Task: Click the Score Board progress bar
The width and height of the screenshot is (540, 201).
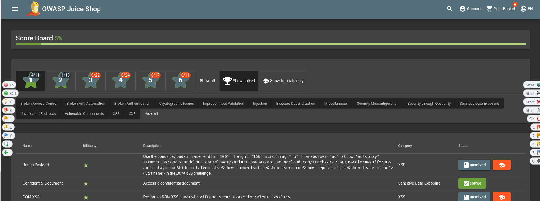Action: pyautogui.click(x=271, y=44)
